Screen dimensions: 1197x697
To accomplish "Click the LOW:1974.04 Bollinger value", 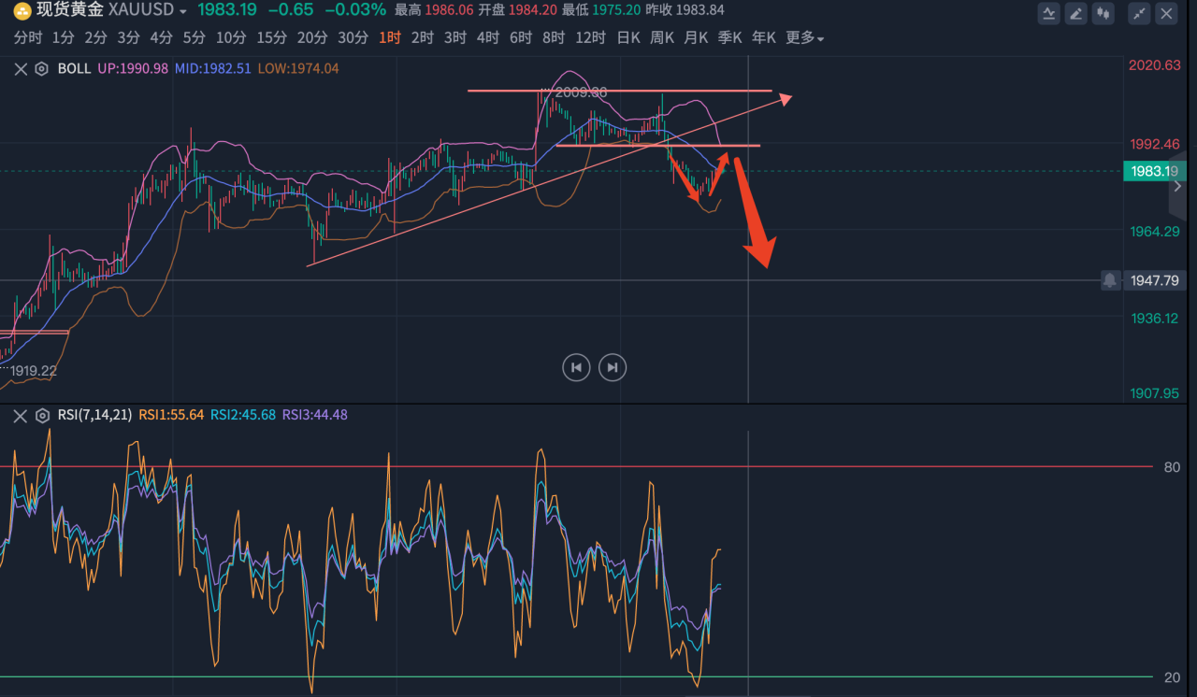I will point(297,68).
